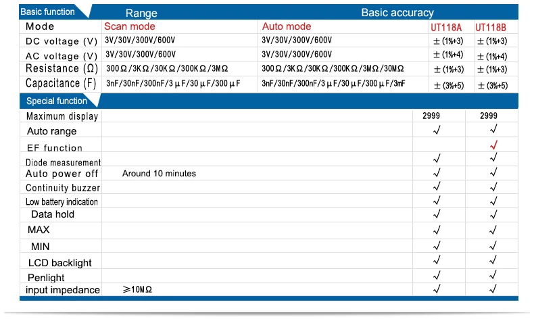The width and height of the screenshot is (534, 319).
Task: Select the LCD backlight checkmark for UT118A
Action: pyautogui.click(x=437, y=260)
